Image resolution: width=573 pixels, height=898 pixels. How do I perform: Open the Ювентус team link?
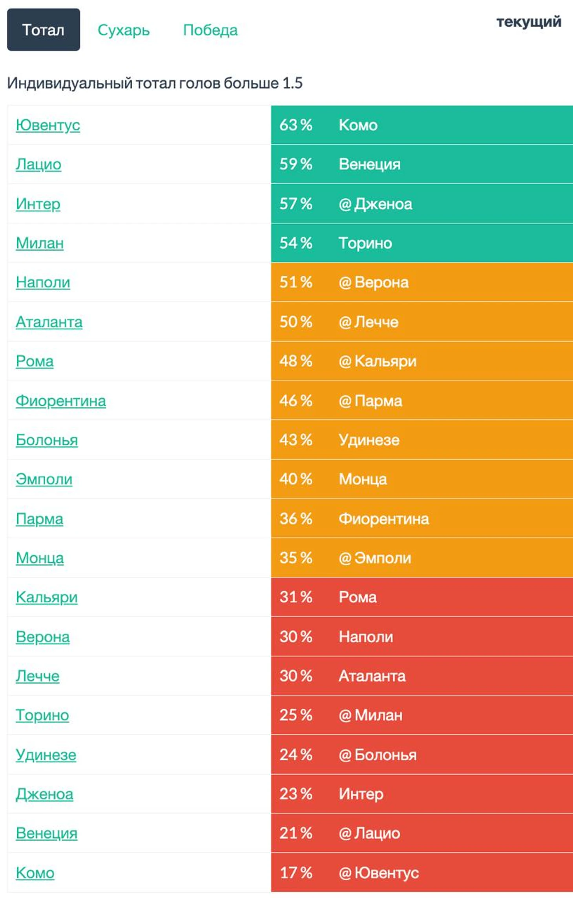(x=48, y=125)
